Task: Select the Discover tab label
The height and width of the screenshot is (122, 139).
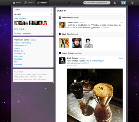Action: (44, 3)
